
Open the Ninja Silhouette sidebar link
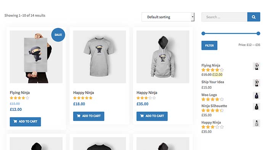[x=214, y=106]
